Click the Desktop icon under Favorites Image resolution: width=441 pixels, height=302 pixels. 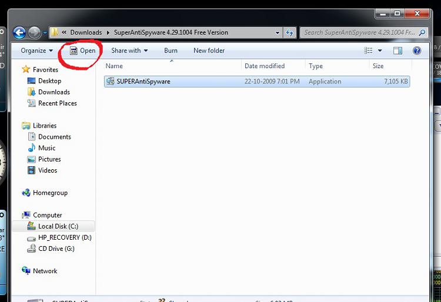pos(31,81)
